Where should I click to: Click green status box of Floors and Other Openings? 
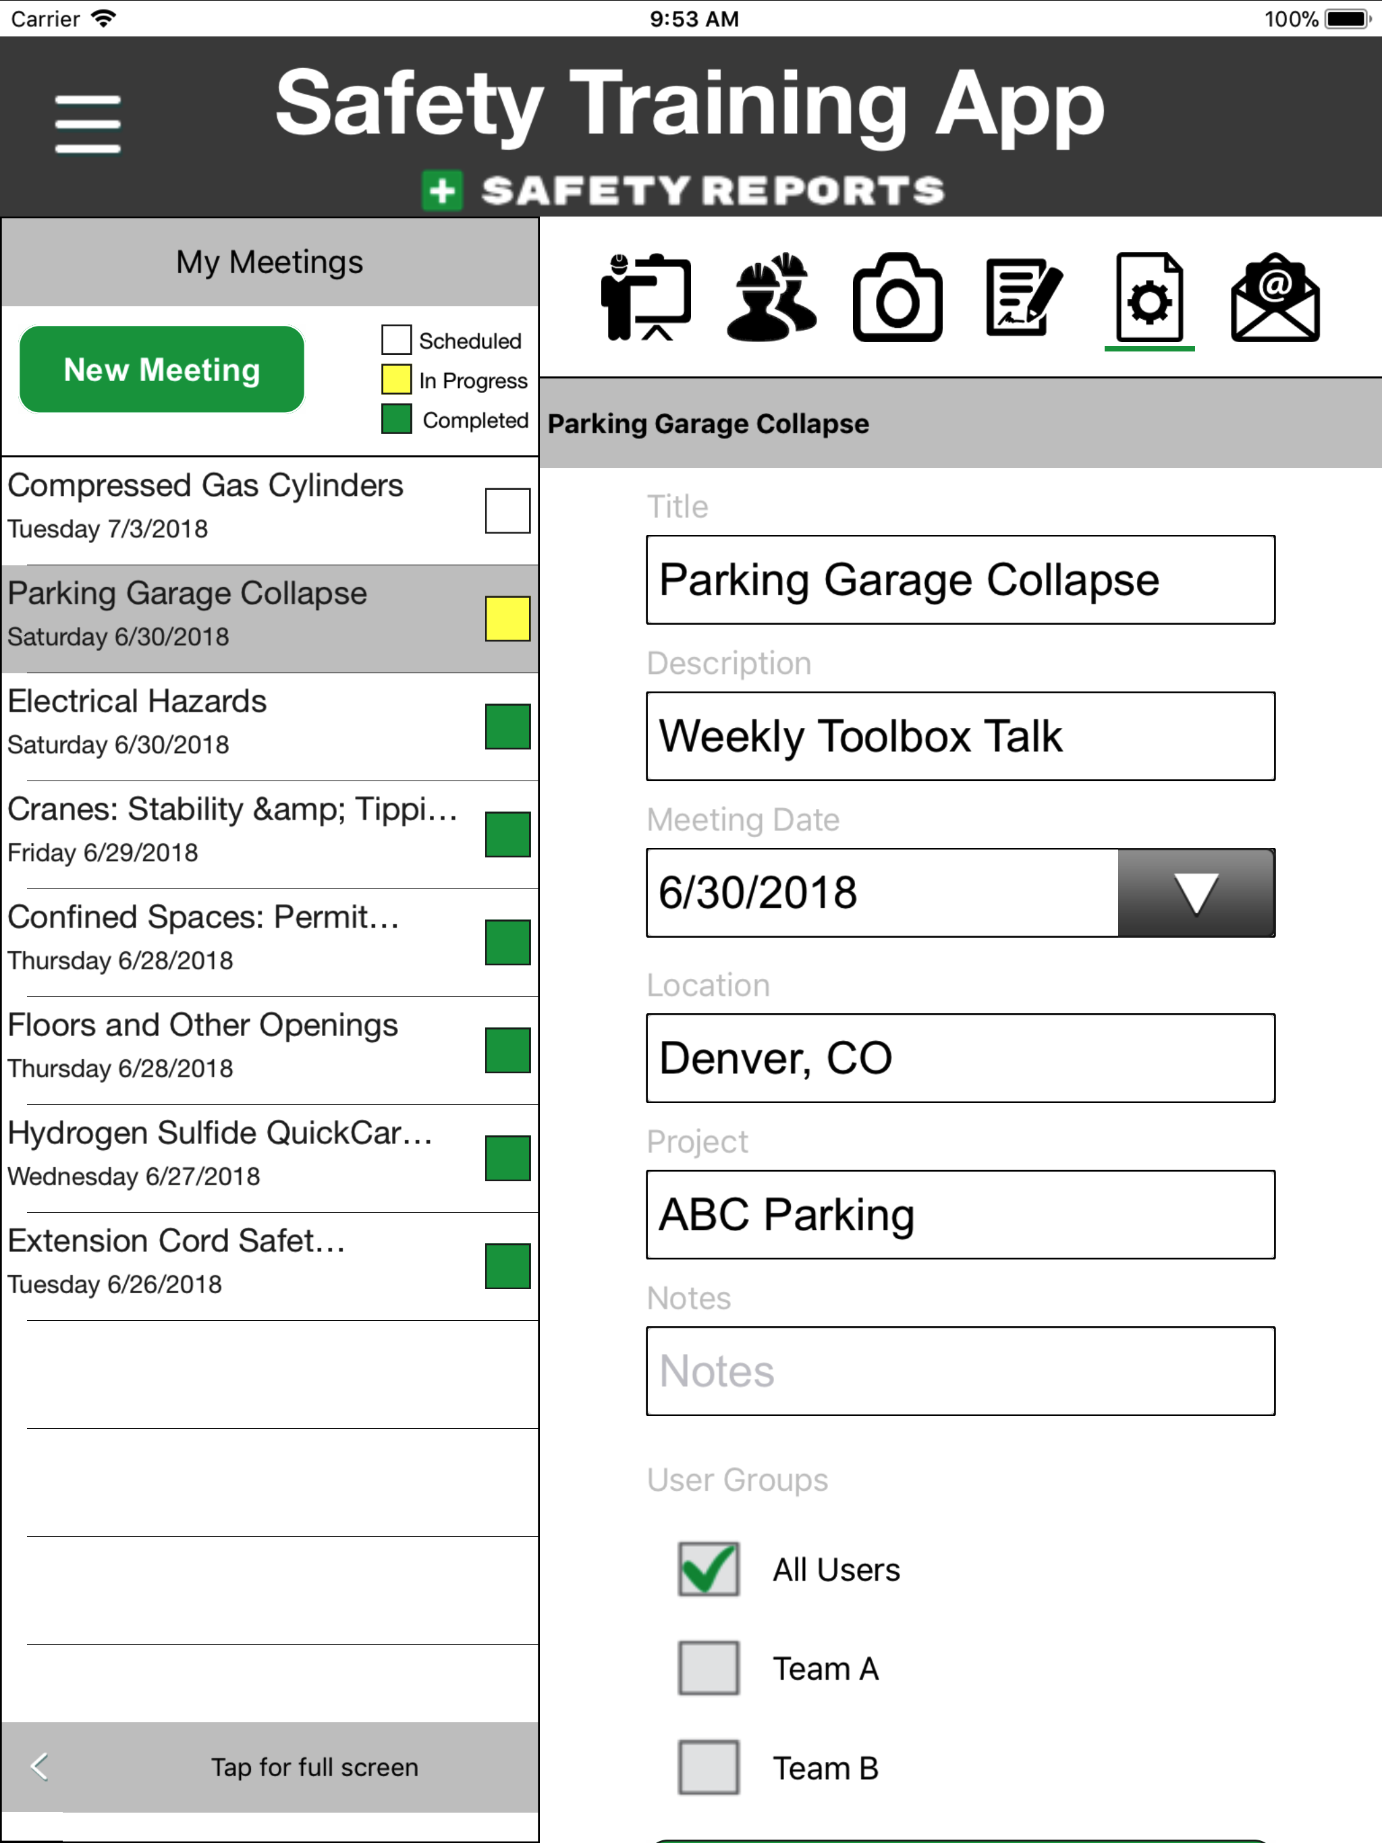click(x=507, y=1050)
